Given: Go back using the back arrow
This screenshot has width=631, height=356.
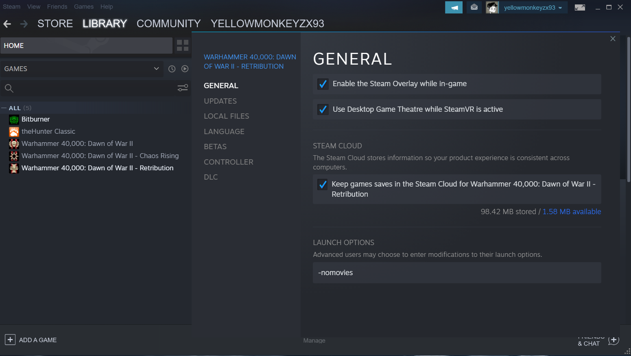Looking at the screenshot, I should (7, 24).
